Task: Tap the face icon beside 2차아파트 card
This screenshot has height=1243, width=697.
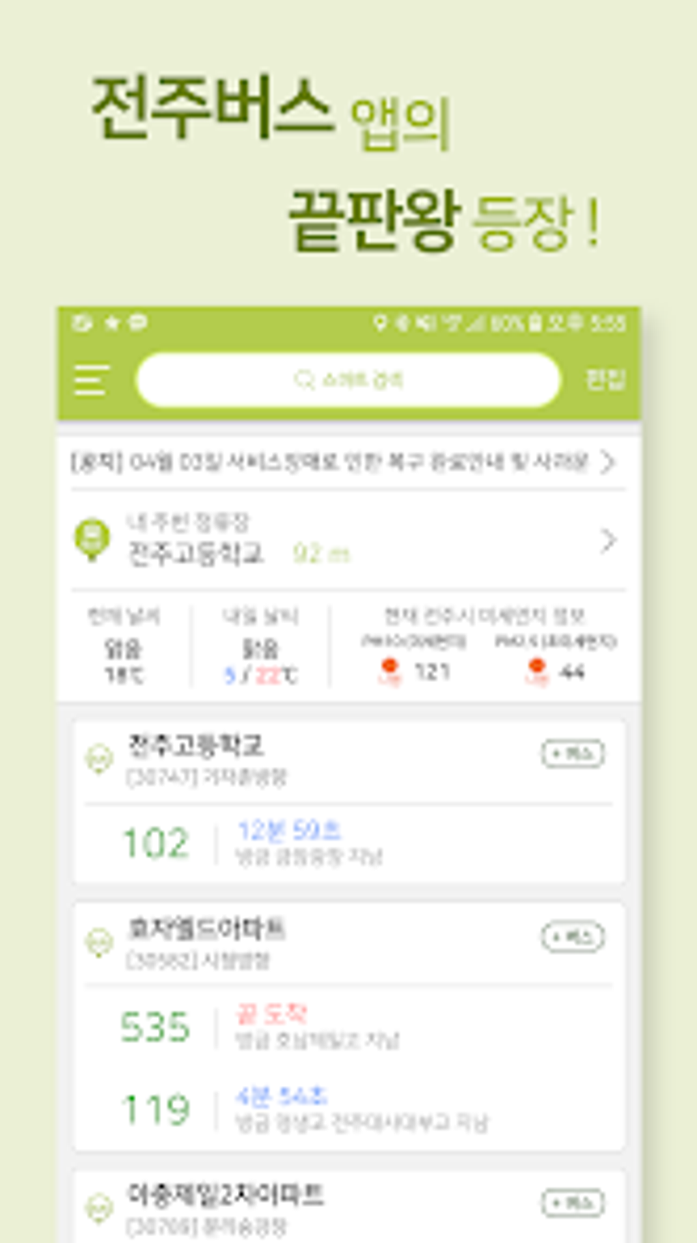Action: [99, 1208]
